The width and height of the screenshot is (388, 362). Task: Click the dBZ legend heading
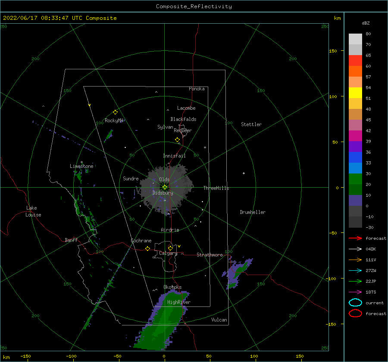point(366,23)
